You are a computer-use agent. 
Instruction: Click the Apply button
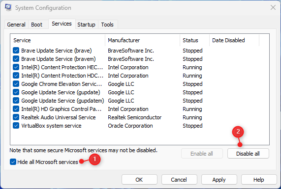click(219, 180)
